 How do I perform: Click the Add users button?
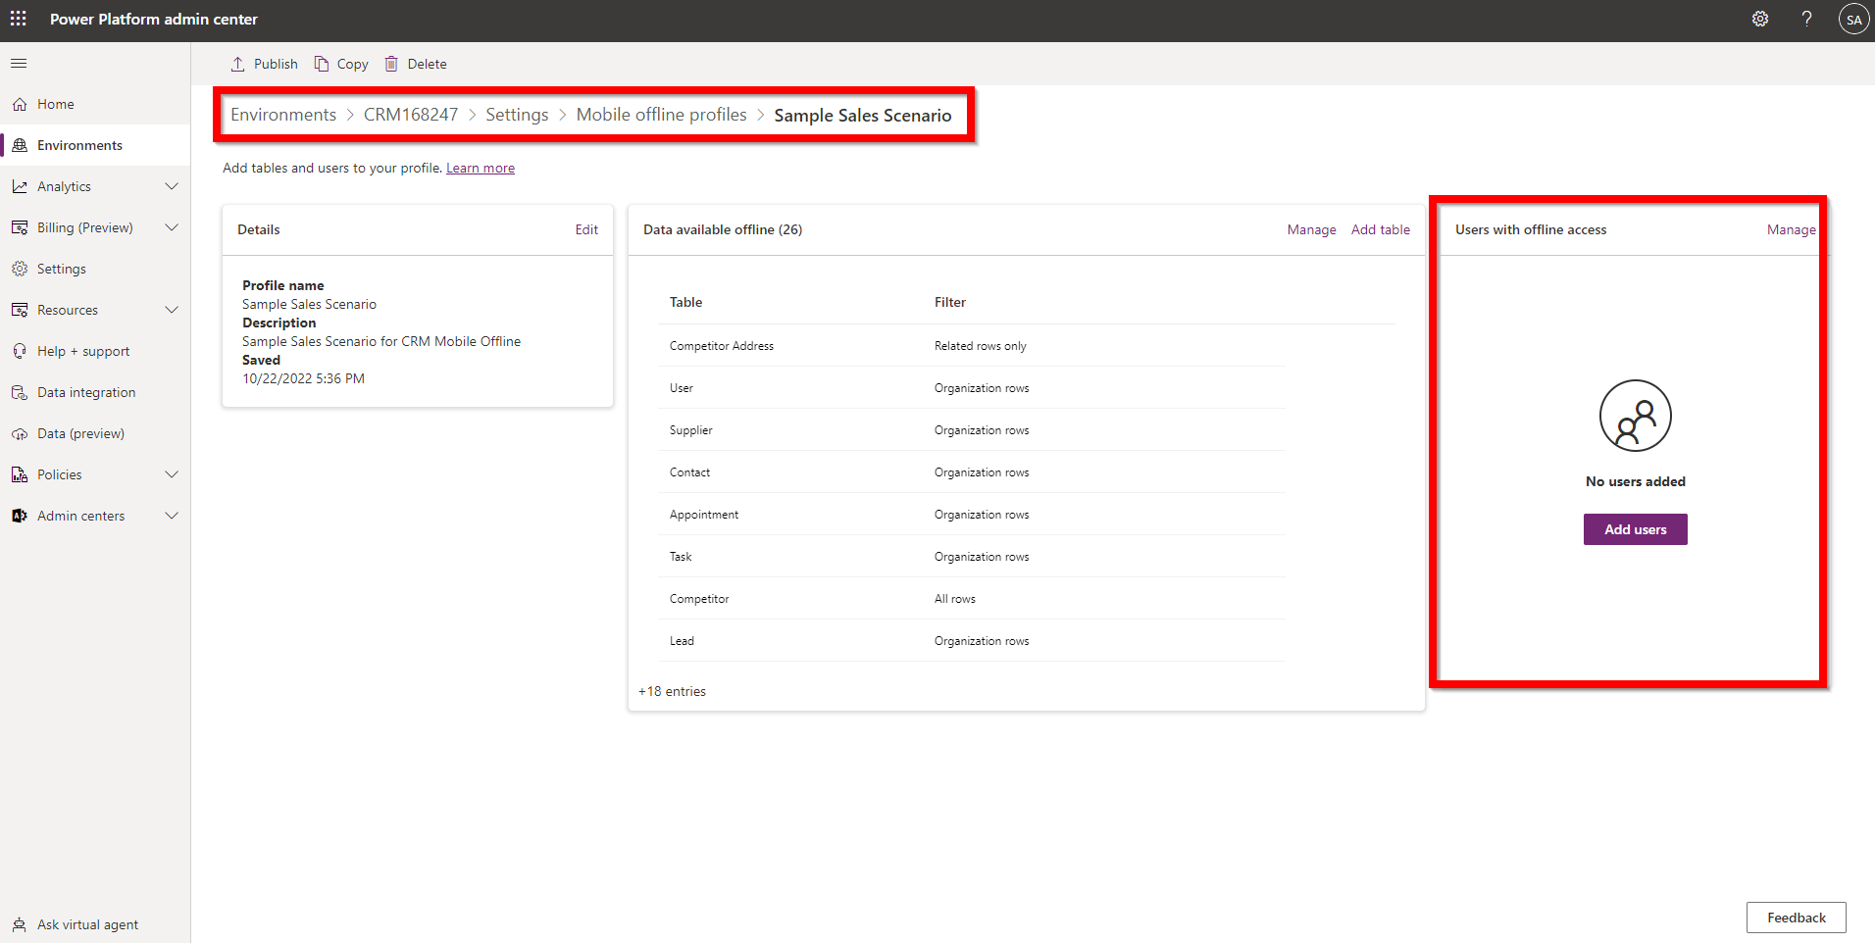click(1636, 529)
